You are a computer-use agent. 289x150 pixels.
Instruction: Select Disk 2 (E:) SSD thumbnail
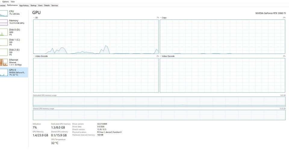4,52
